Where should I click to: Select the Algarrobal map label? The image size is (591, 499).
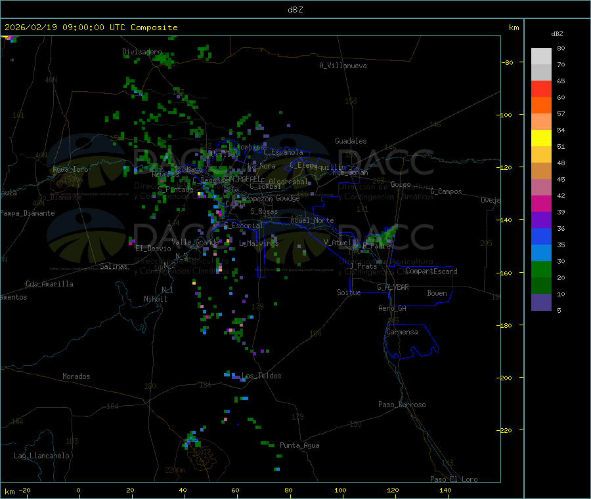point(288,182)
